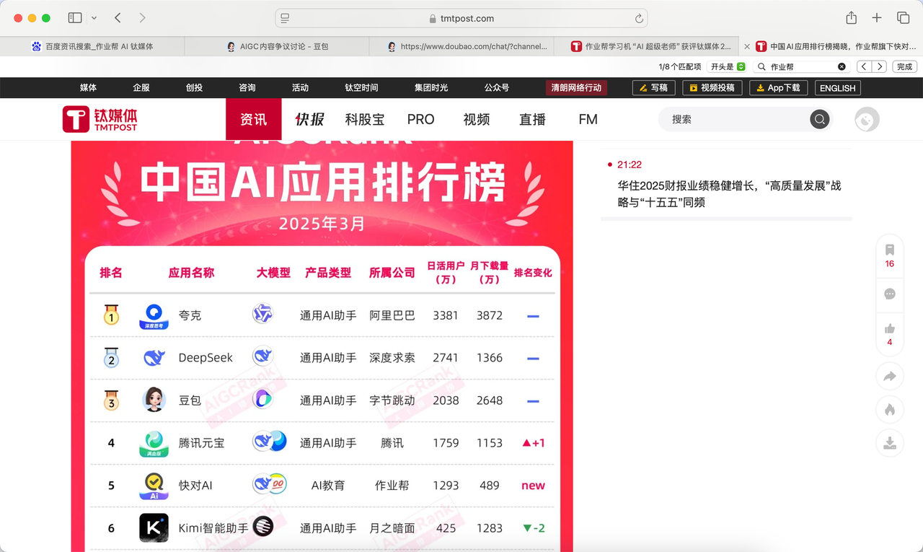Open the 企服 top menu item
Viewport: 923px width, 552px height.
pos(141,87)
